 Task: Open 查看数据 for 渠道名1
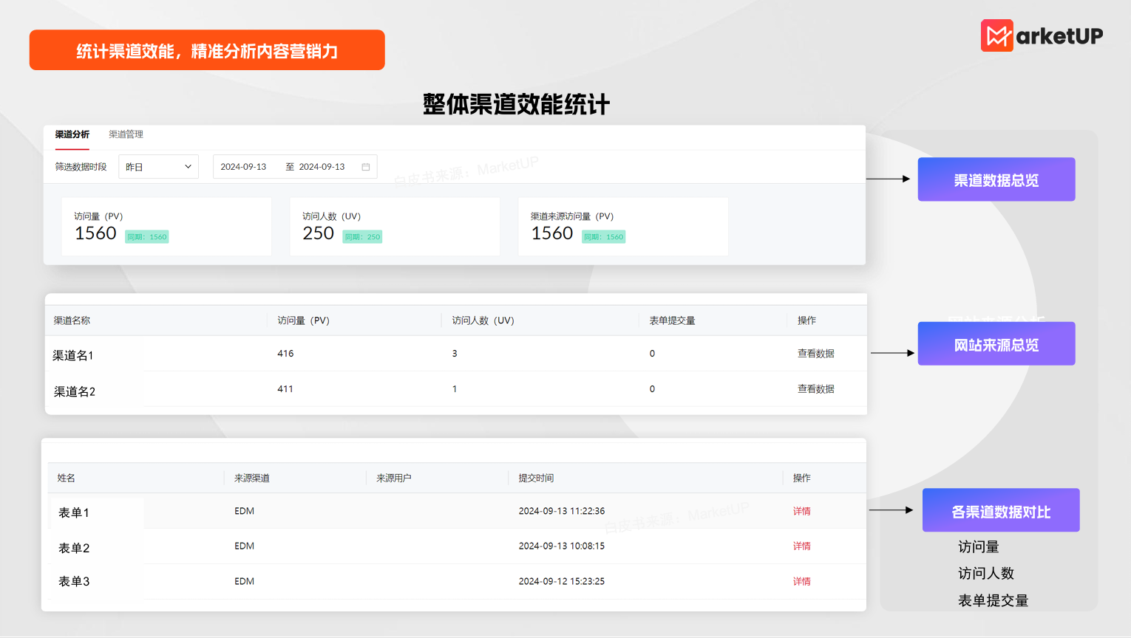coord(815,353)
